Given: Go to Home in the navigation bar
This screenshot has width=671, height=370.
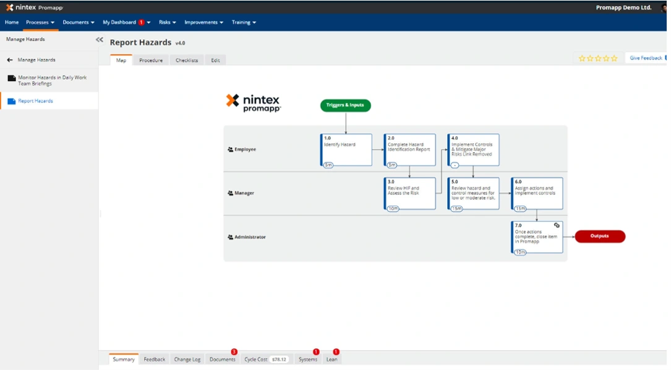Looking at the screenshot, I should click(x=12, y=22).
